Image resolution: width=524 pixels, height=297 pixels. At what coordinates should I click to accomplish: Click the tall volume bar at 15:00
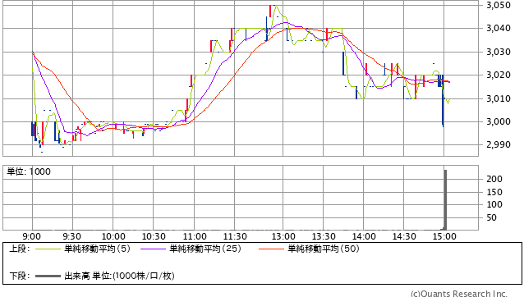click(445, 200)
